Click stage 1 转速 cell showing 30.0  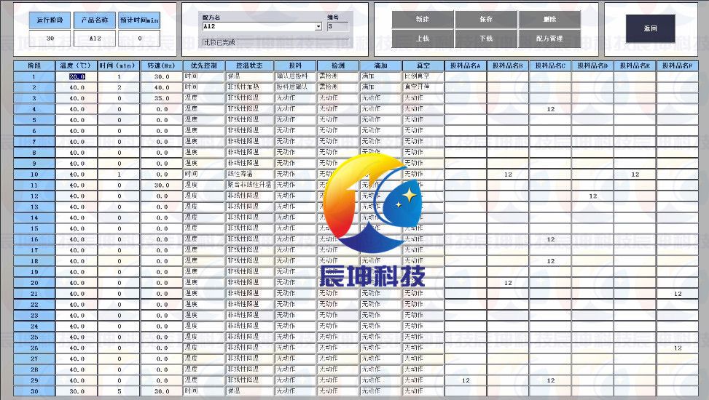click(162, 77)
